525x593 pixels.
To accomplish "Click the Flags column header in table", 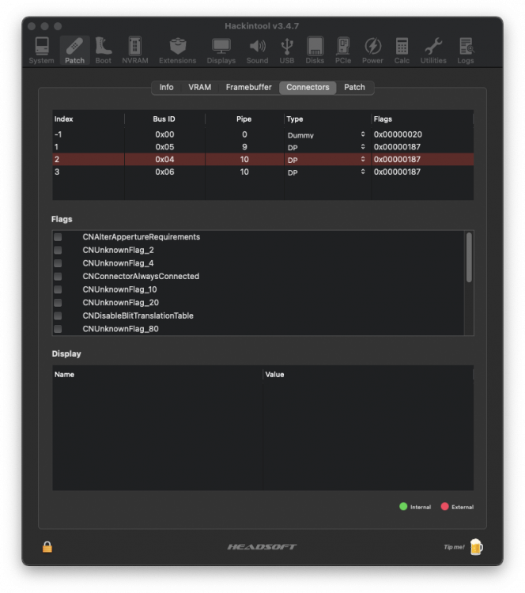I will tap(421, 119).
